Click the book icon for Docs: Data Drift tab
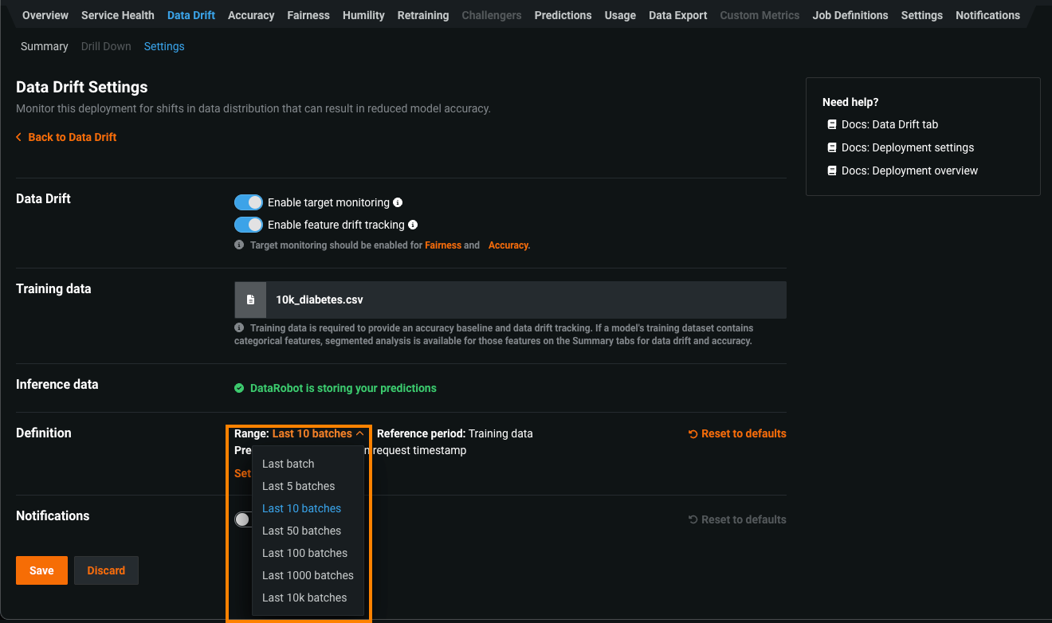1052x623 pixels. tap(832, 124)
